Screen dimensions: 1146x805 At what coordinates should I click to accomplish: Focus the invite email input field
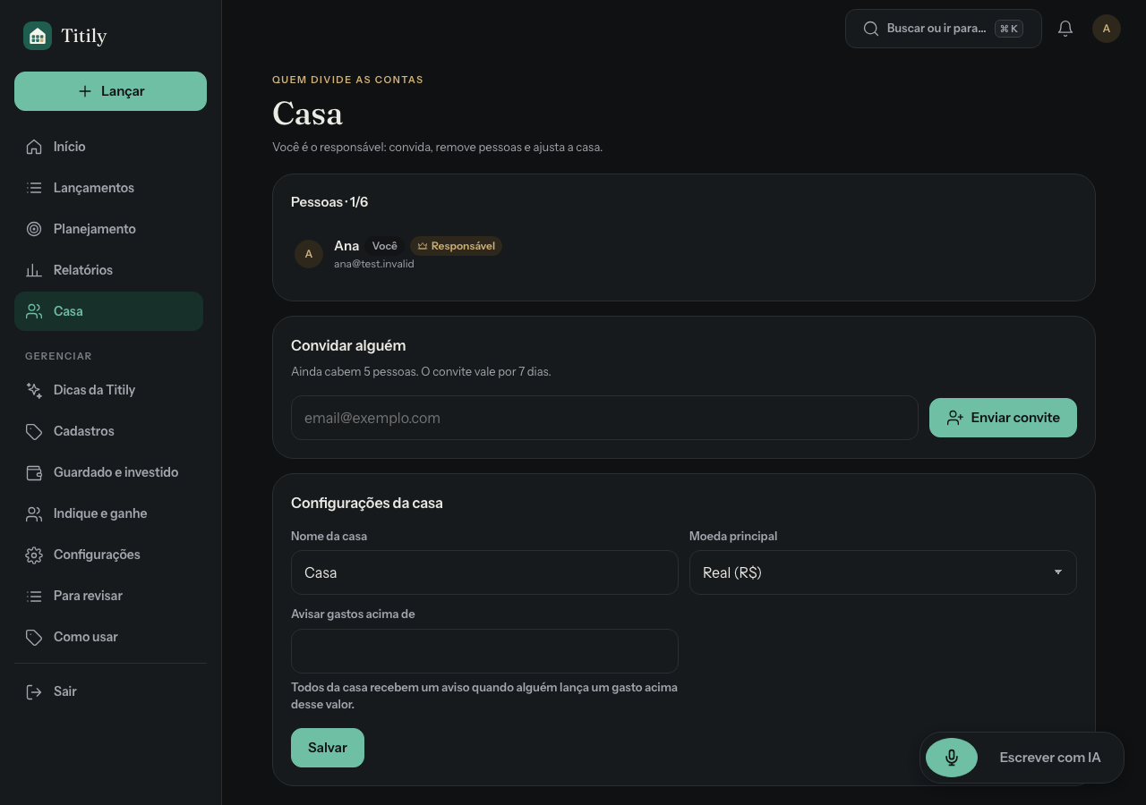click(x=604, y=418)
